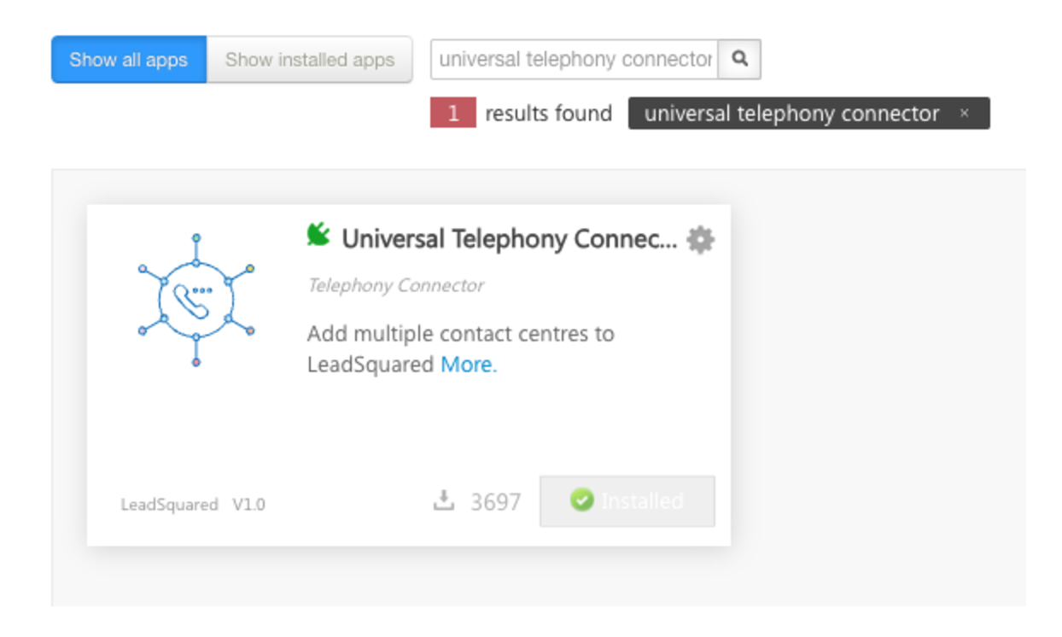Click the Installed button
The height and width of the screenshot is (637, 1062).
(627, 501)
